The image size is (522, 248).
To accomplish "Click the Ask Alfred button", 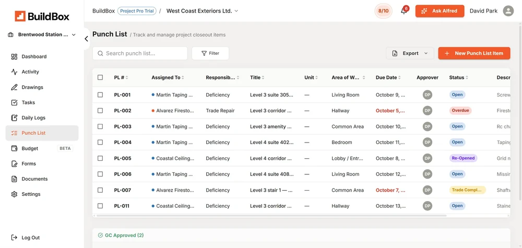I will [440, 11].
